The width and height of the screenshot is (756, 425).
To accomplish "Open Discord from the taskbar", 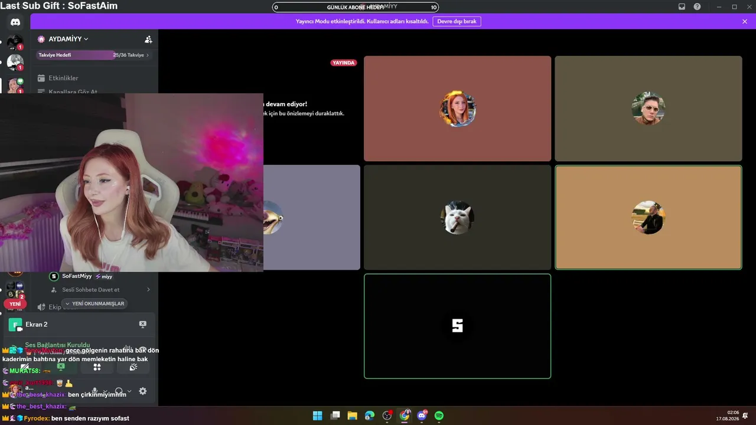I will pos(422,416).
